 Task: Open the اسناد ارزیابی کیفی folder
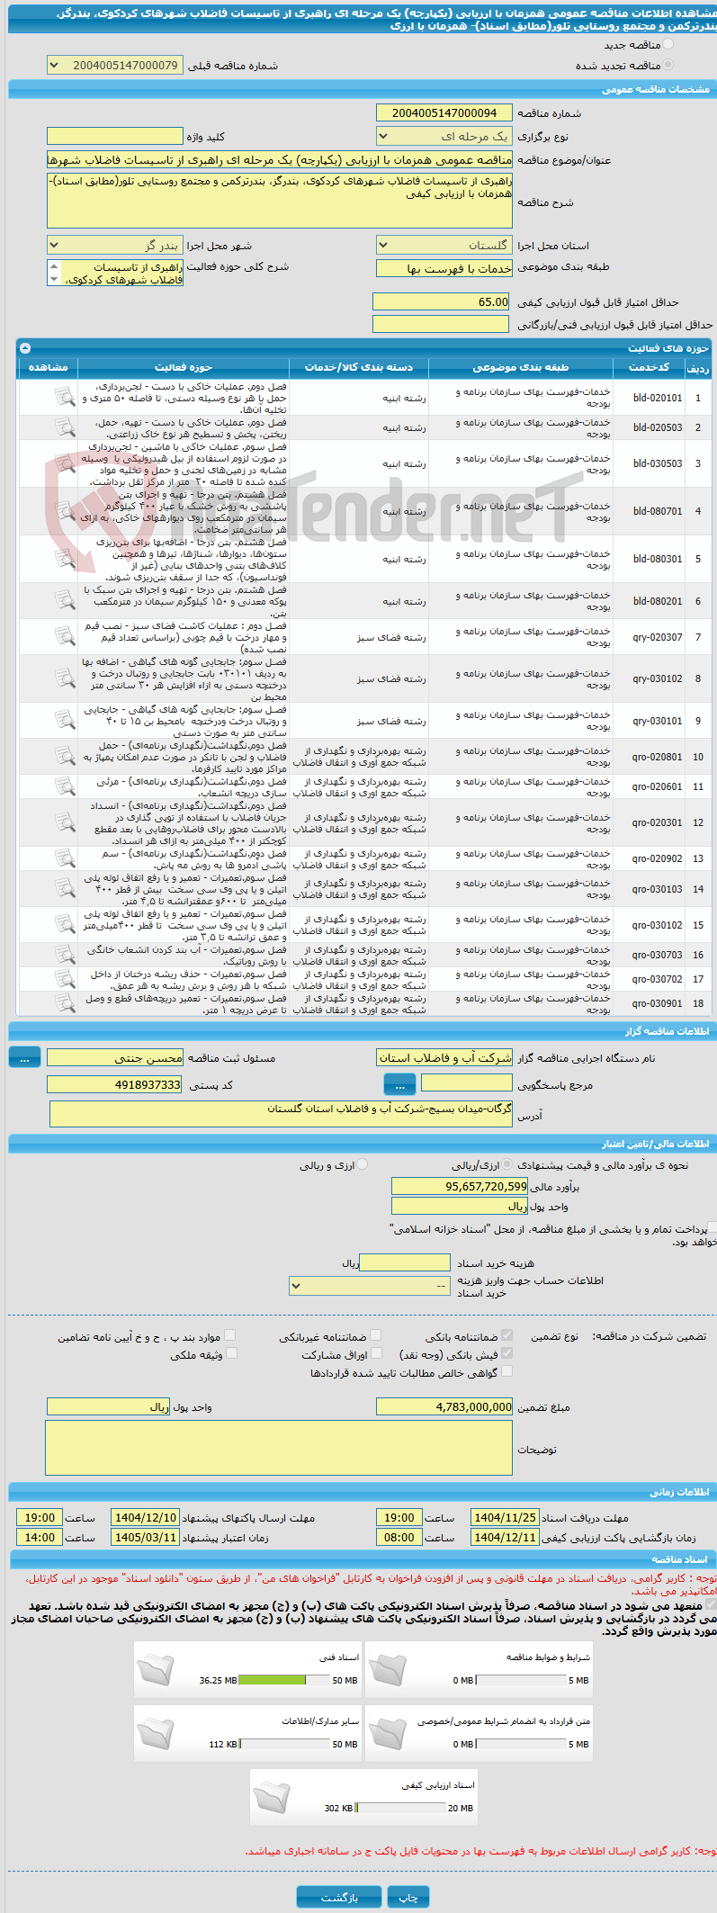tap(271, 1797)
